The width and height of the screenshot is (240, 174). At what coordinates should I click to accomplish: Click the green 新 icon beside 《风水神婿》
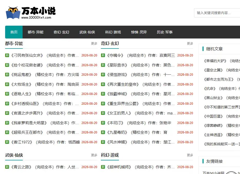point(103,142)
